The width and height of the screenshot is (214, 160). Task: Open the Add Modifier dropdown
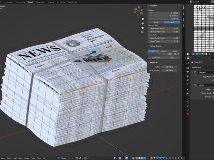click(x=202, y=68)
